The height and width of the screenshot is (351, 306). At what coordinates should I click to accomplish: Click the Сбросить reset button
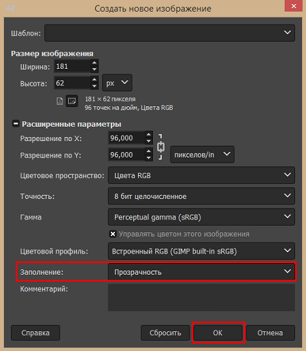click(165, 333)
